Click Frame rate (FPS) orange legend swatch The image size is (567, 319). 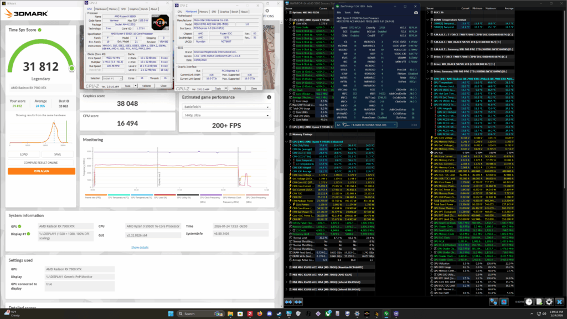96,195
